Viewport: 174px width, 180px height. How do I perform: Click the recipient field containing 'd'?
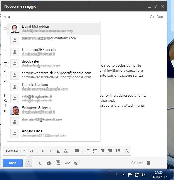[76, 17]
